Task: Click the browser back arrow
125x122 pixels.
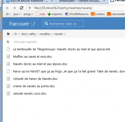Action: pyautogui.click(x=7, y=8)
